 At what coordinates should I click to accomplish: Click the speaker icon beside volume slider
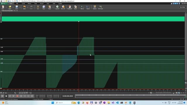tap(183, 99)
